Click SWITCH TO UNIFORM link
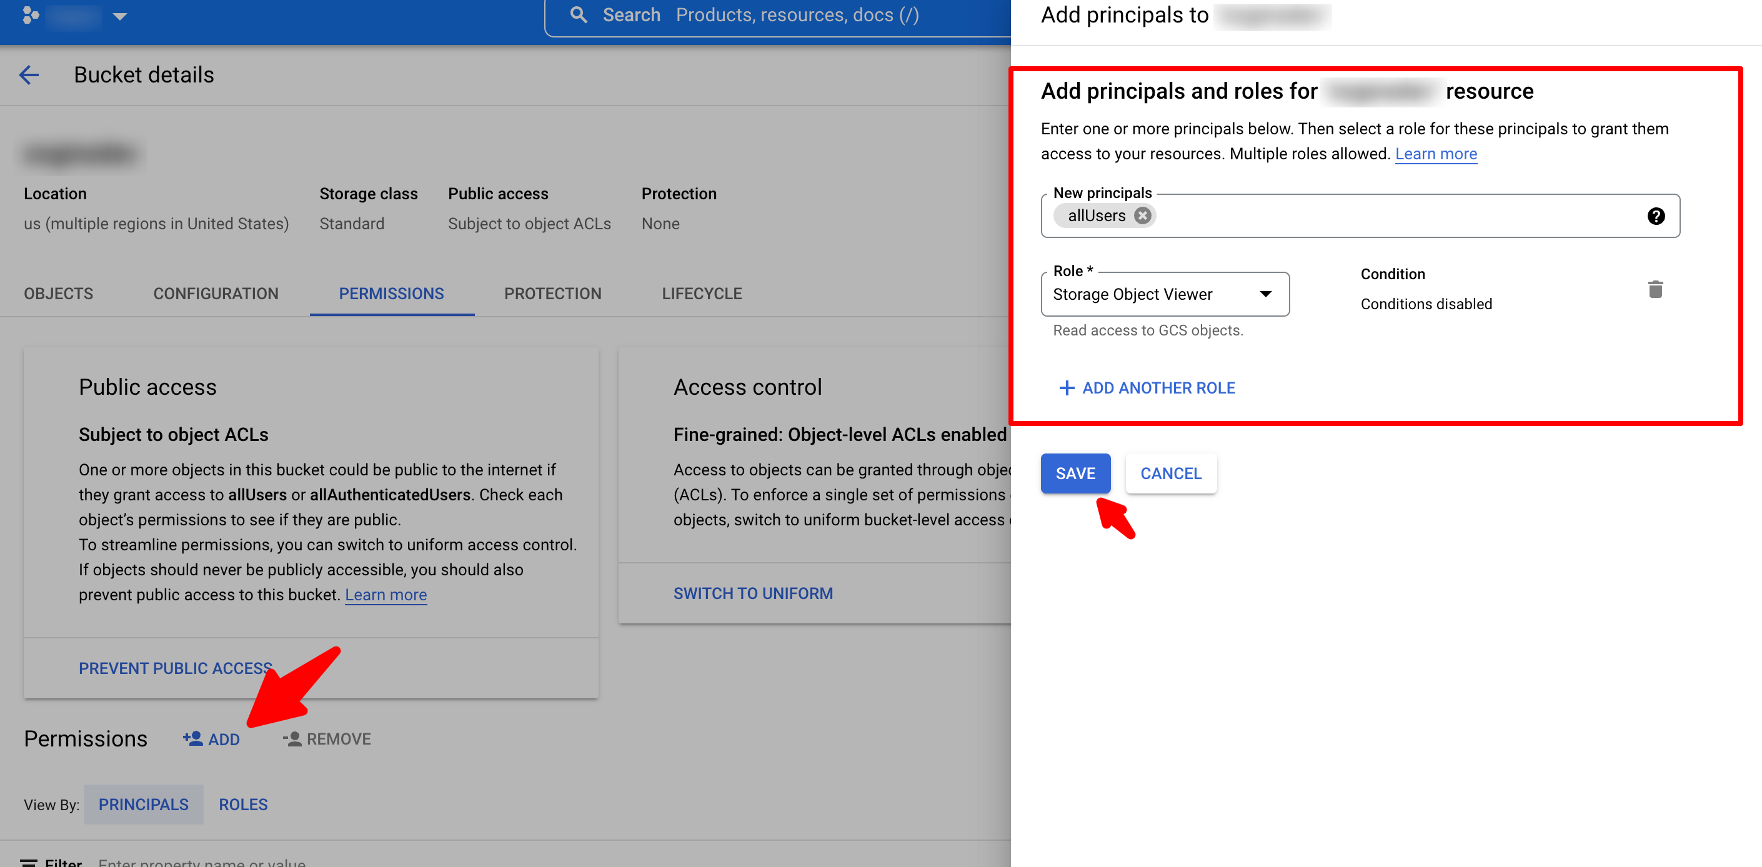The width and height of the screenshot is (1762, 867). pos(752,593)
